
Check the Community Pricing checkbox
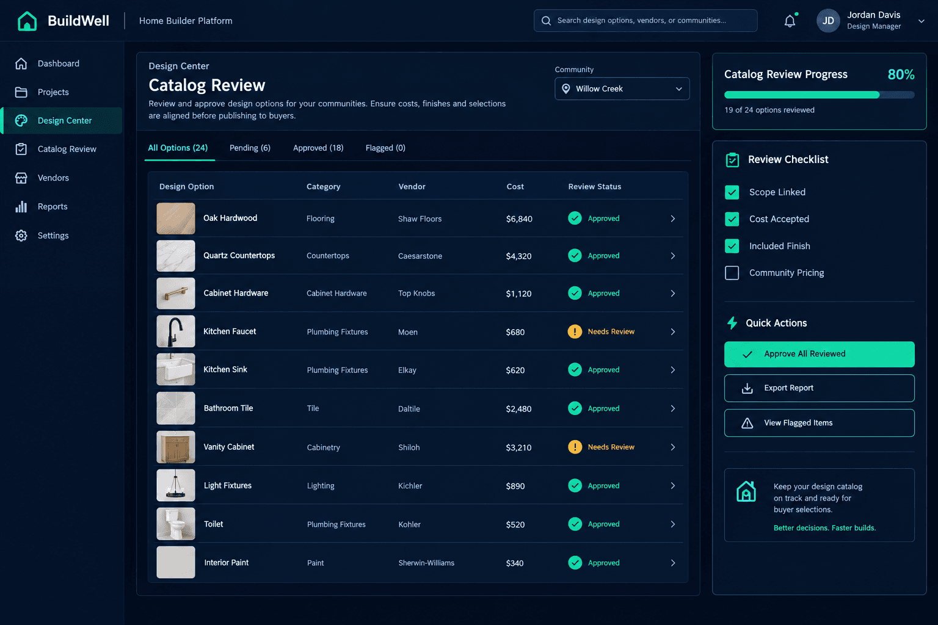pos(732,273)
